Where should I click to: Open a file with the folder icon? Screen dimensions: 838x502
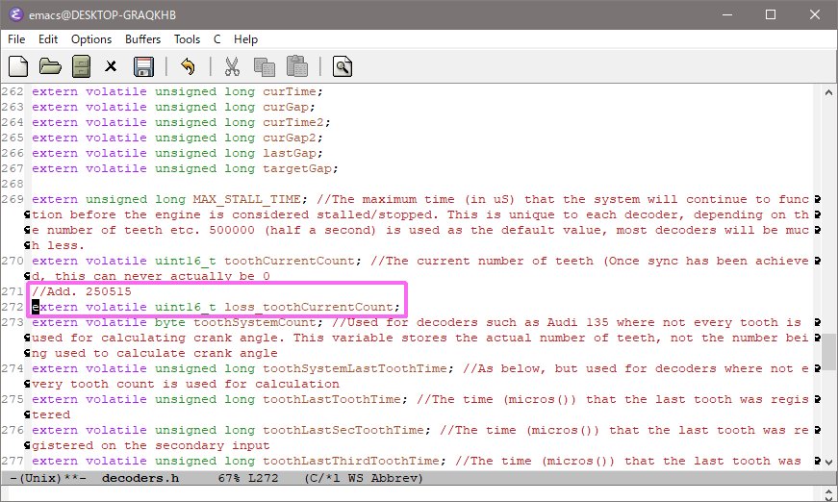pos(50,66)
